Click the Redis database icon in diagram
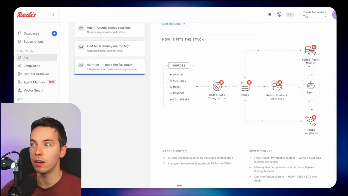Image resolution: width=348 pixels, height=196 pixels. pos(246,86)
